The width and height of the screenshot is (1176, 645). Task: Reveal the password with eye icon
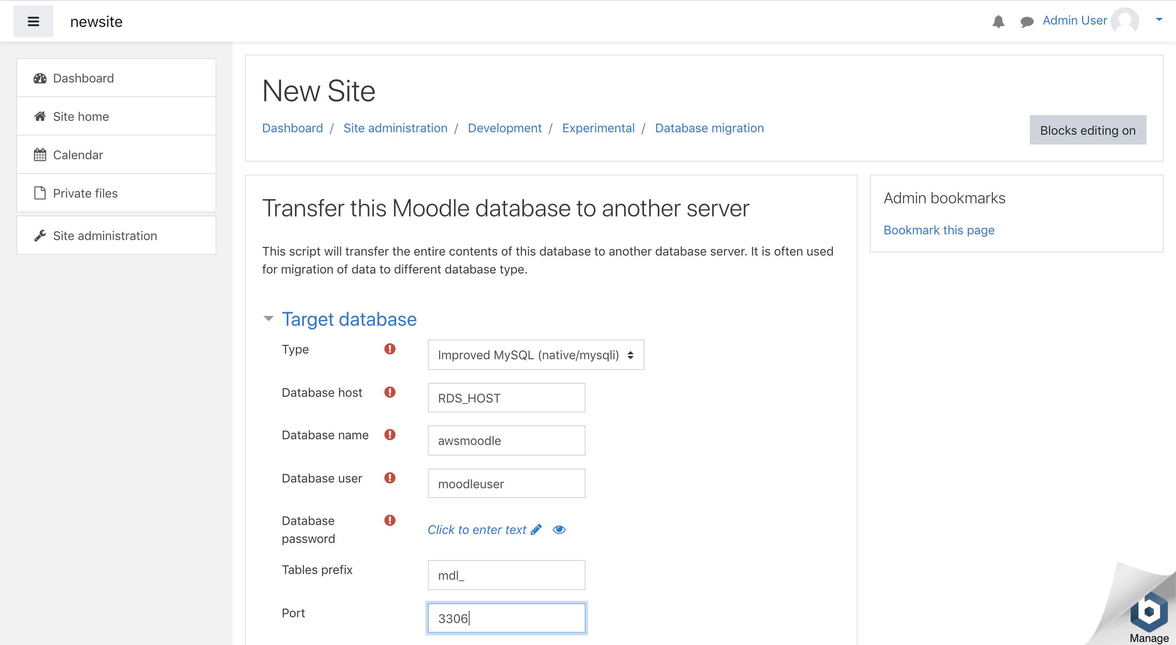559,529
